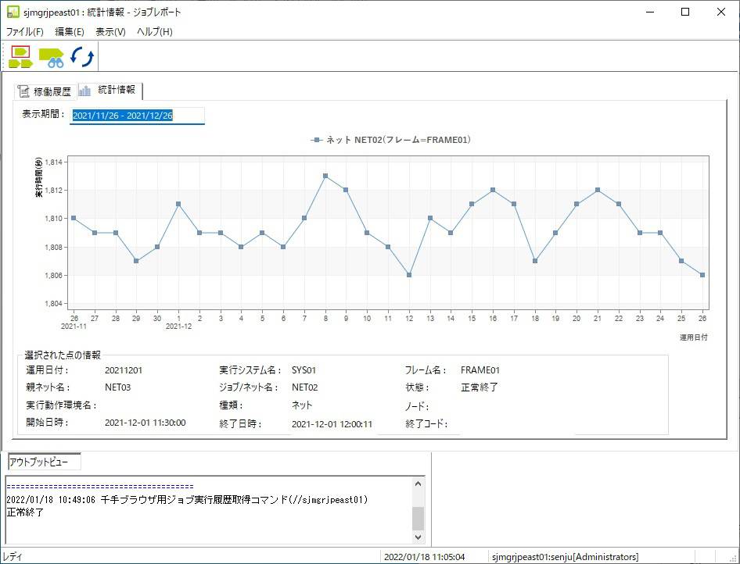Open the ファイル(F) menu
Screen dimensions: 740x564
click(x=24, y=31)
